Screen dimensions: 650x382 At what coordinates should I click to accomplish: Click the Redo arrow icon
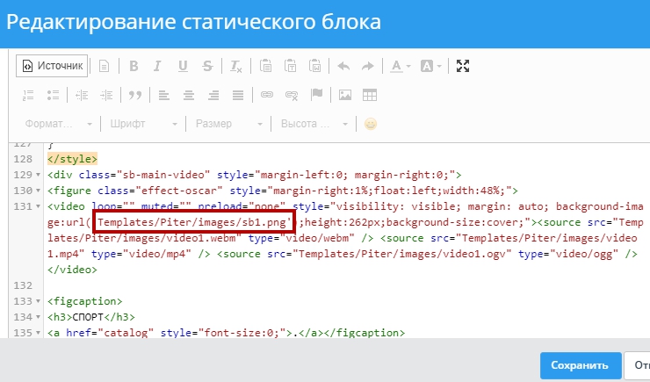[x=367, y=66]
